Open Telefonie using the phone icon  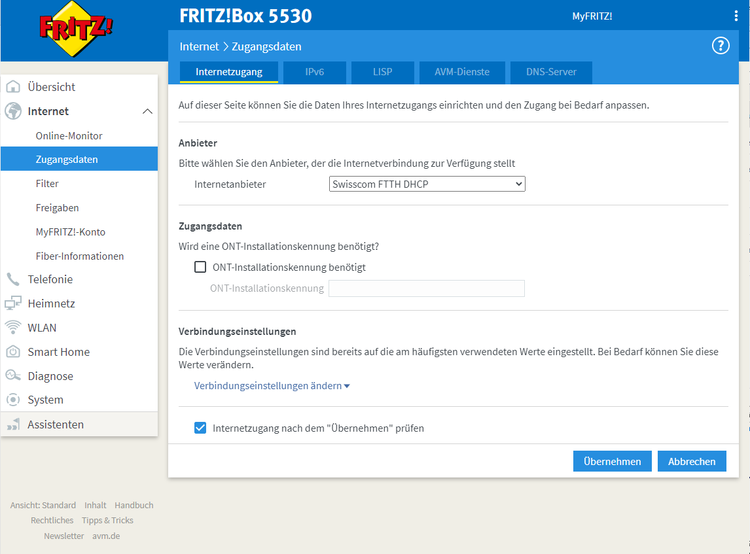13,279
